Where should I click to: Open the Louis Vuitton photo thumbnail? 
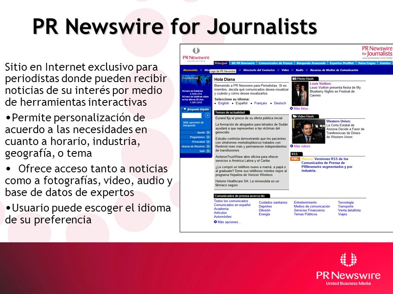[300, 94]
